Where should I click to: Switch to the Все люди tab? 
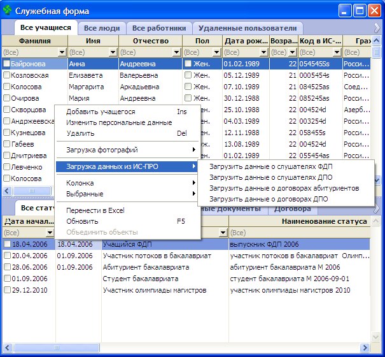tap(102, 28)
